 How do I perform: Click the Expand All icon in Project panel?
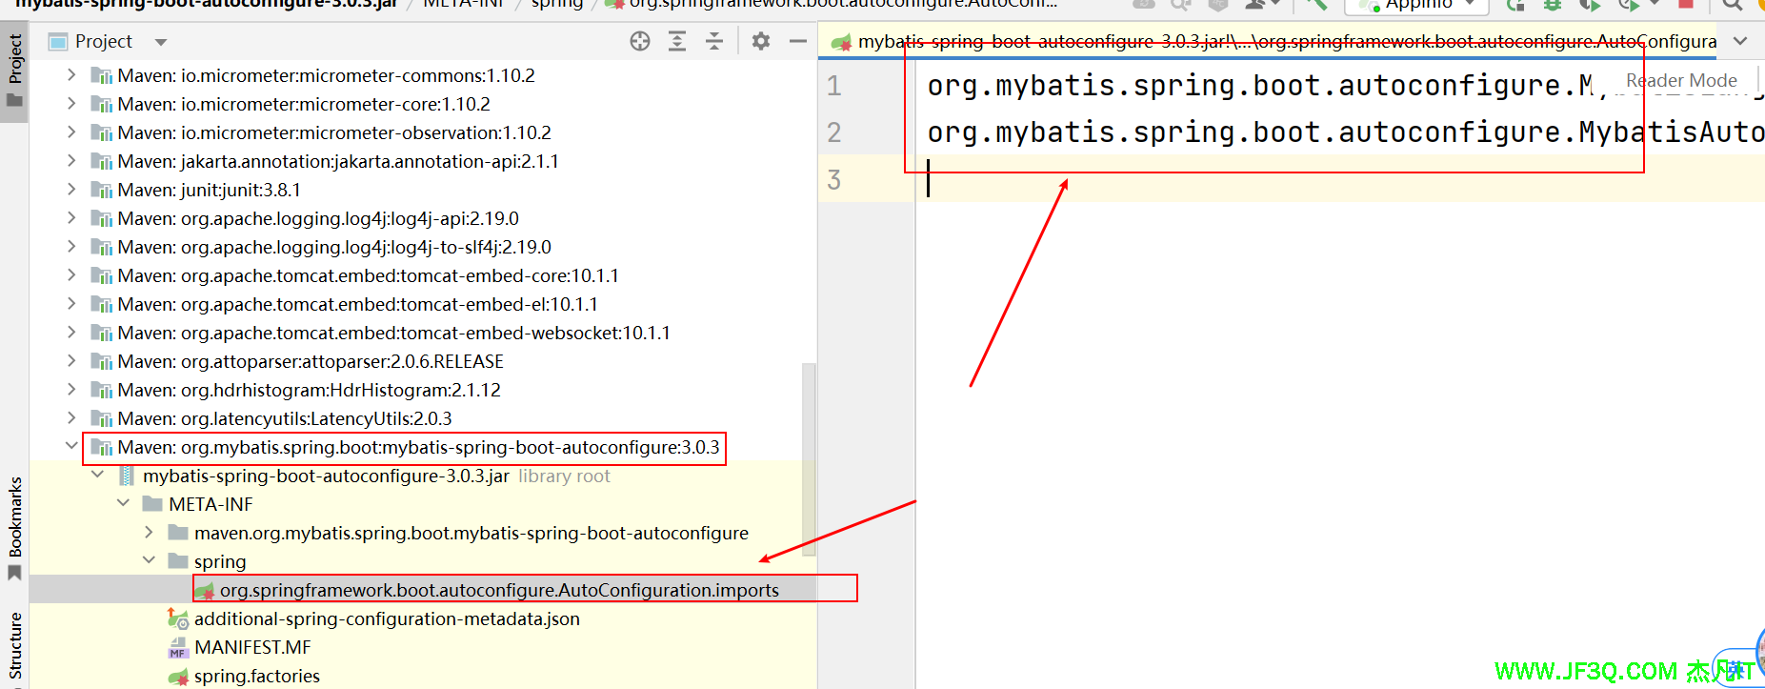tap(677, 41)
